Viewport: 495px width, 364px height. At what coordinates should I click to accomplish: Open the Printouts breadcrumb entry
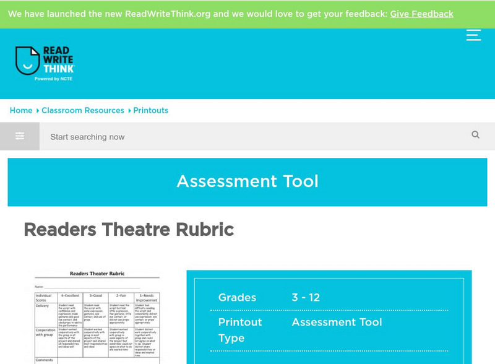[x=151, y=110]
